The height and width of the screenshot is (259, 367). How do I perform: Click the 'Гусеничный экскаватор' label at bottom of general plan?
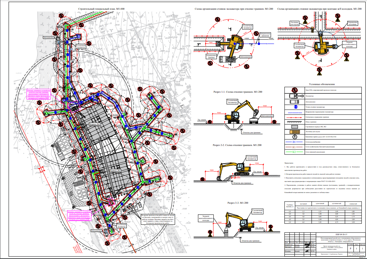[x=121, y=225]
